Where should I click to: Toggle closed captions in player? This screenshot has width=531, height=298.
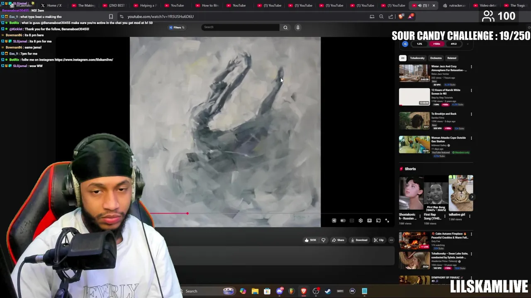tap(352, 221)
